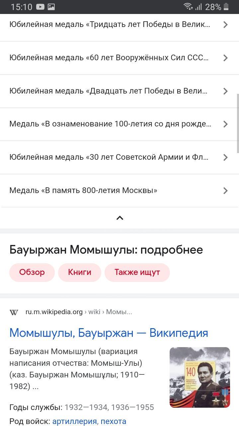Image resolution: width=239 pixels, height=426 pixels.
Task: Collapse the awards list with up arrow
Action: click(119, 218)
